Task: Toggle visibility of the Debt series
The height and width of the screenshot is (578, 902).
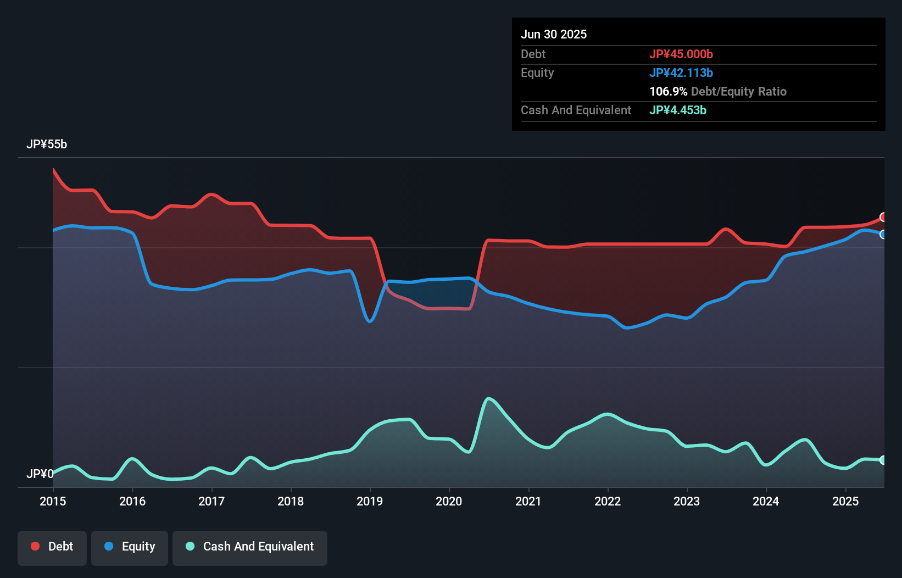Action: pyautogui.click(x=52, y=547)
